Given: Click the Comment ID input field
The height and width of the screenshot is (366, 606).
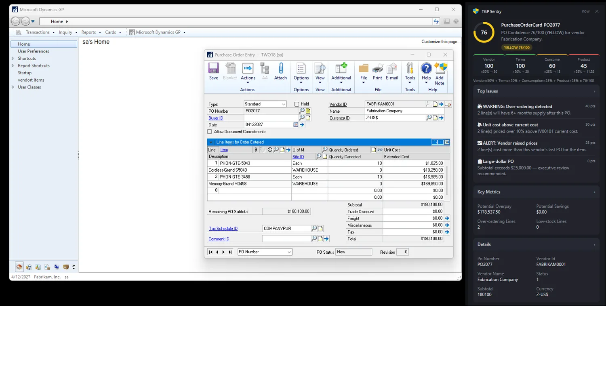Looking at the screenshot, I should click(286, 239).
